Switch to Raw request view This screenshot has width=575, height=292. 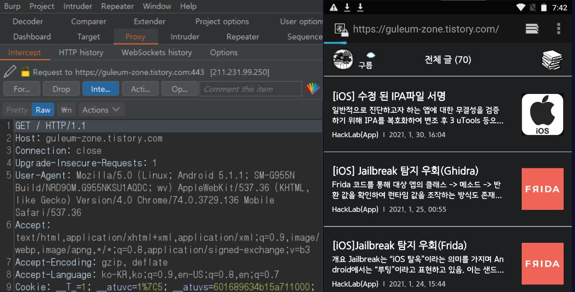pos(43,110)
